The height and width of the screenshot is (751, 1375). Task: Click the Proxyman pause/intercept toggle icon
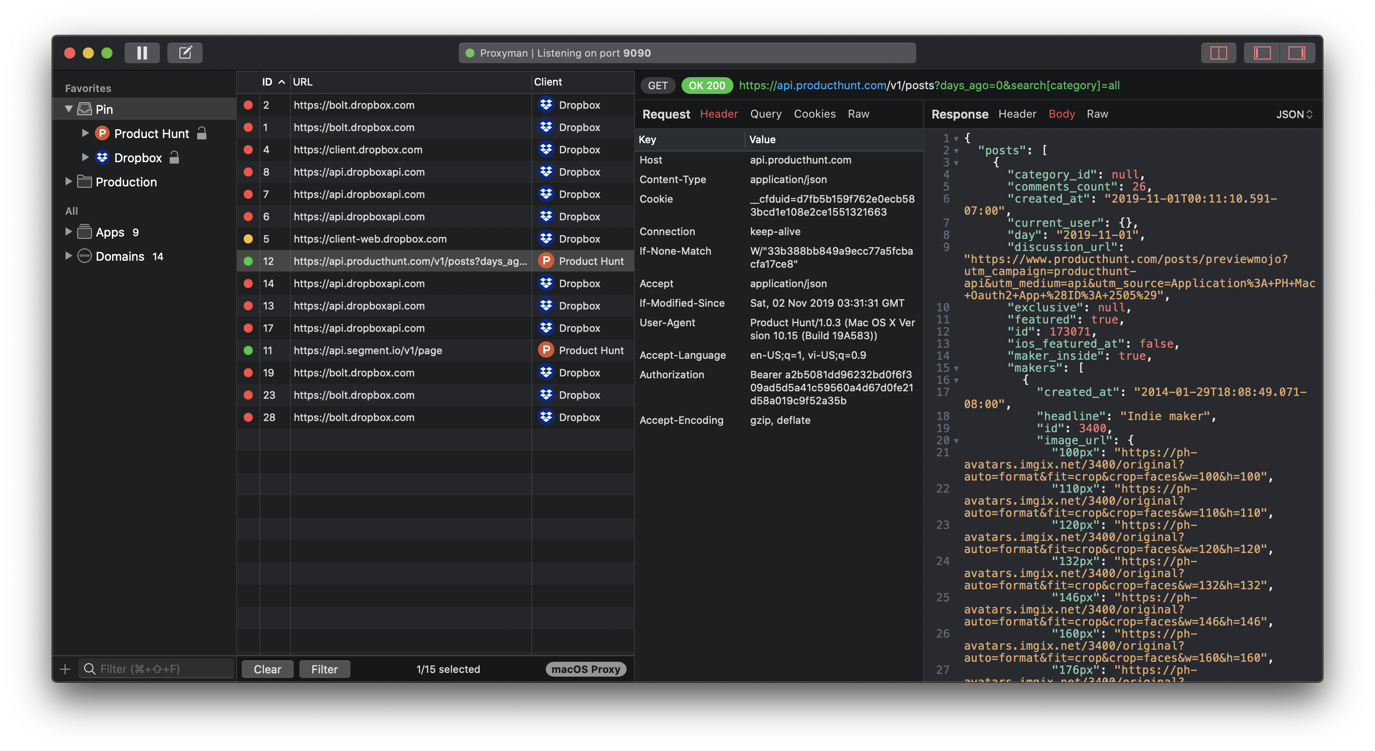click(143, 53)
